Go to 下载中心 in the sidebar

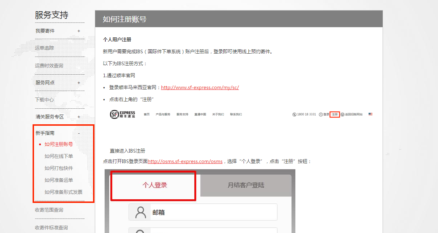coord(45,100)
